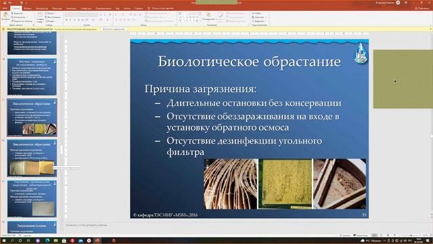433x244 pixels.
Task: Switch to the Конструктор ribbon tab
Action: pos(42,8)
